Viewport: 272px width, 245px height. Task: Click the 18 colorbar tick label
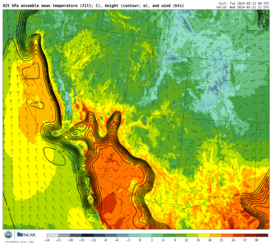pos(210,240)
